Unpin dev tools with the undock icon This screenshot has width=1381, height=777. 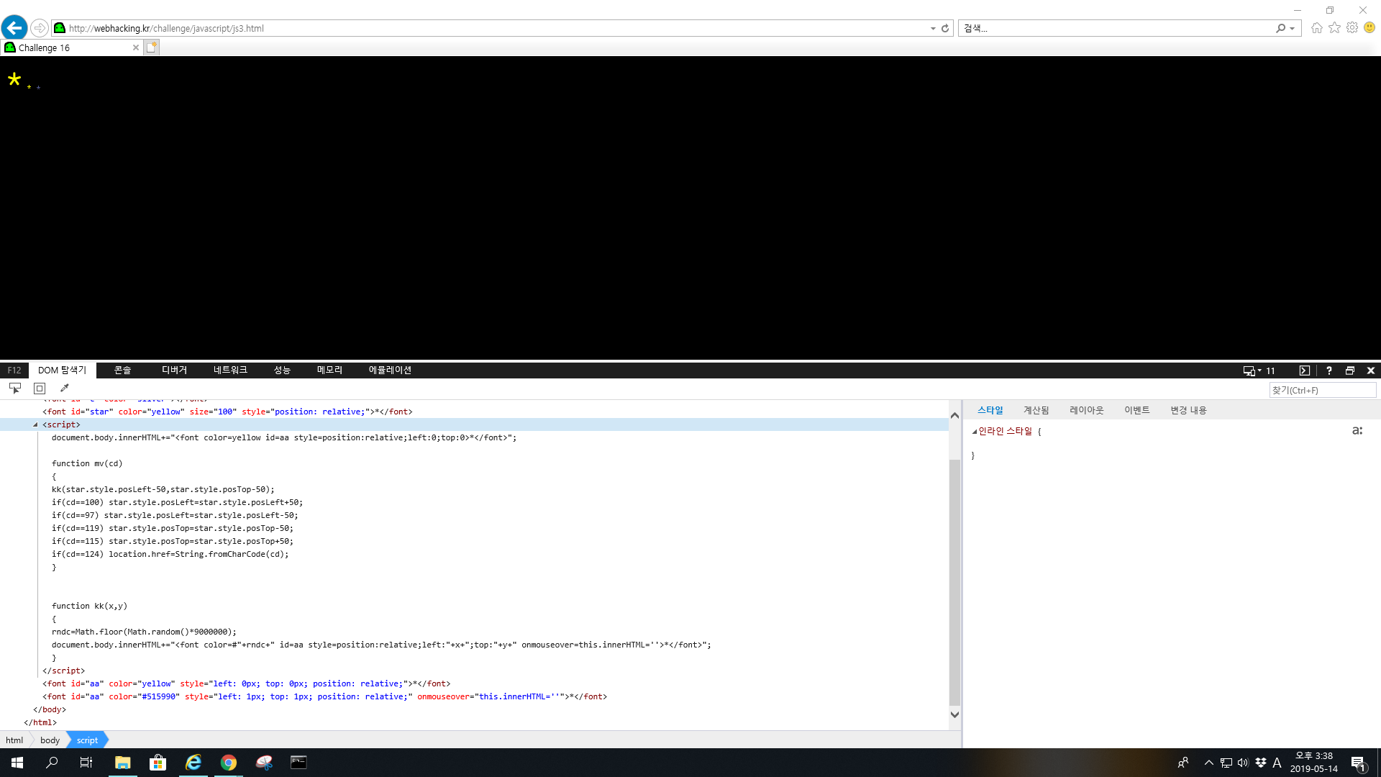[1349, 371]
